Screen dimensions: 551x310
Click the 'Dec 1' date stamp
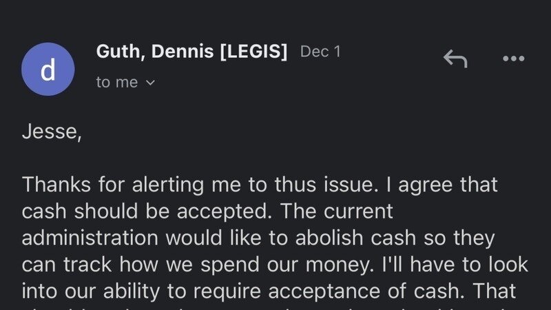point(320,52)
